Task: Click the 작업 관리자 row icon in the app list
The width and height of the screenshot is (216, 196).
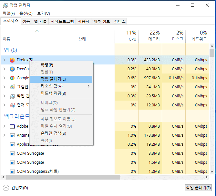Action: tap(12, 96)
